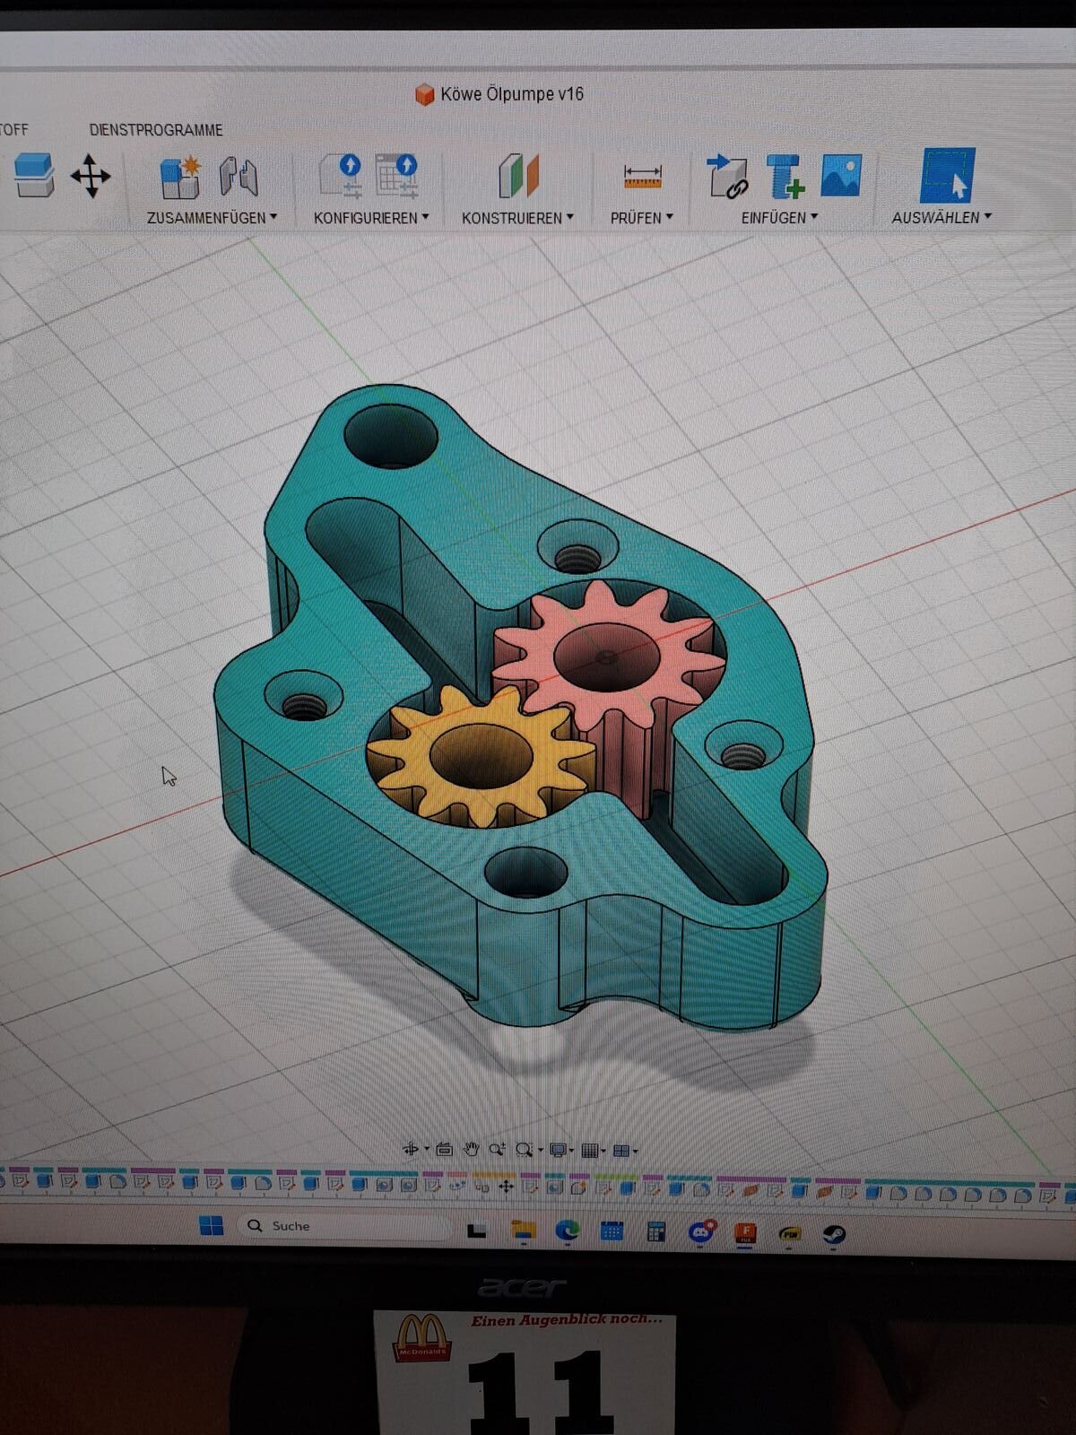1076x1435 pixels.
Task: Open the Windows Start menu
Action: tap(212, 1225)
